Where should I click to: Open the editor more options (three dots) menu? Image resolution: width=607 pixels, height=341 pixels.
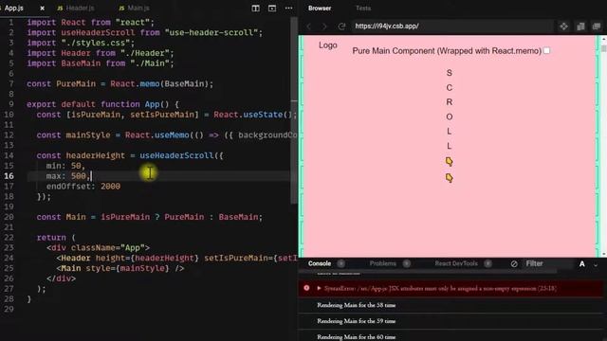(x=288, y=9)
